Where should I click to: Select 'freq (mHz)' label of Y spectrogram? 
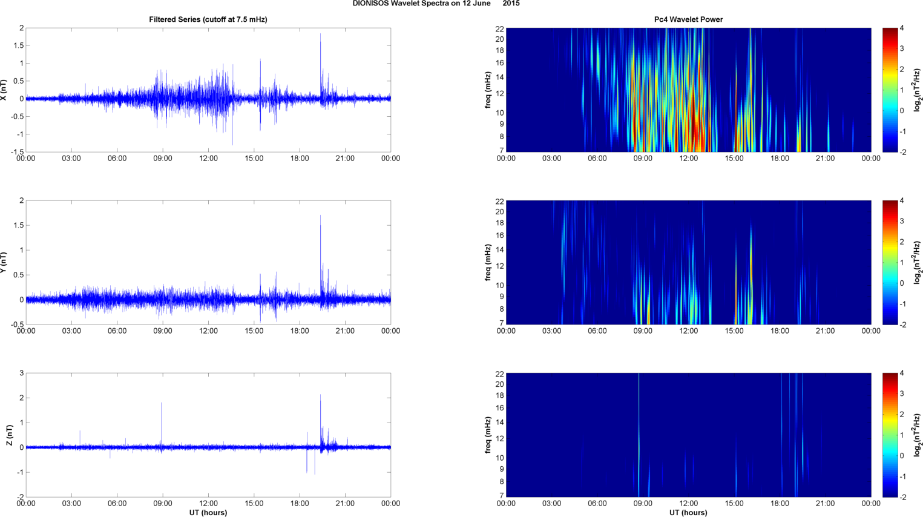pos(488,262)
